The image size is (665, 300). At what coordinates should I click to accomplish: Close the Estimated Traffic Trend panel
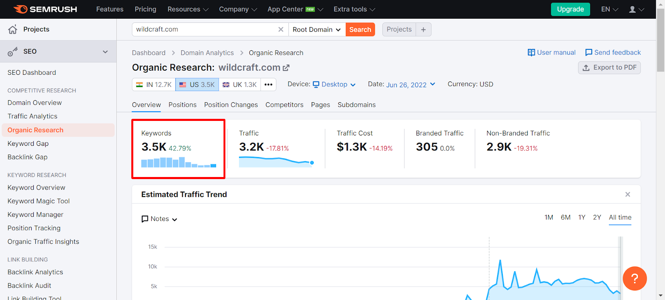click(x=628, y=194)
